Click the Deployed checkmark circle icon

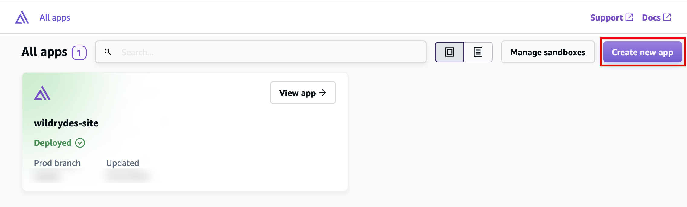pyautogui.click(x=80, y=143)
